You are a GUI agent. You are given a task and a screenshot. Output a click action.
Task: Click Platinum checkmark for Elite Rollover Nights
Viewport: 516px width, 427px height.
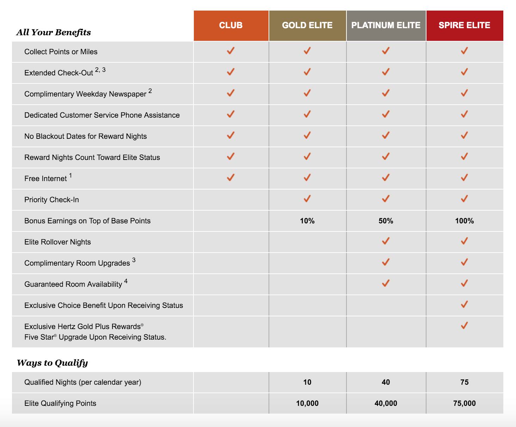click(386, 241)
